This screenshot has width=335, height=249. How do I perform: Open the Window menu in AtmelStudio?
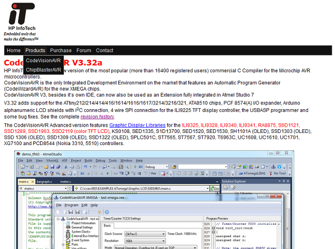[126, 160]
